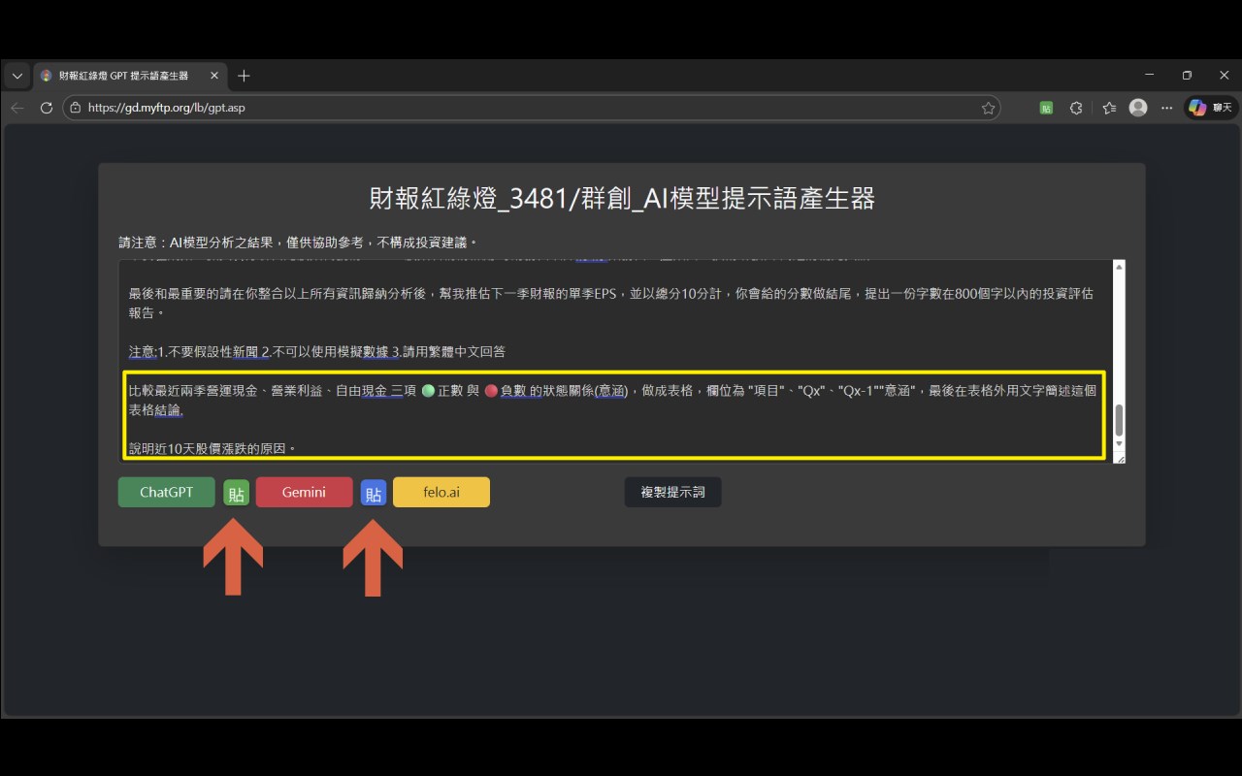Click the yellow felo.ai button

pyautogui.click(x=441, y=492)
